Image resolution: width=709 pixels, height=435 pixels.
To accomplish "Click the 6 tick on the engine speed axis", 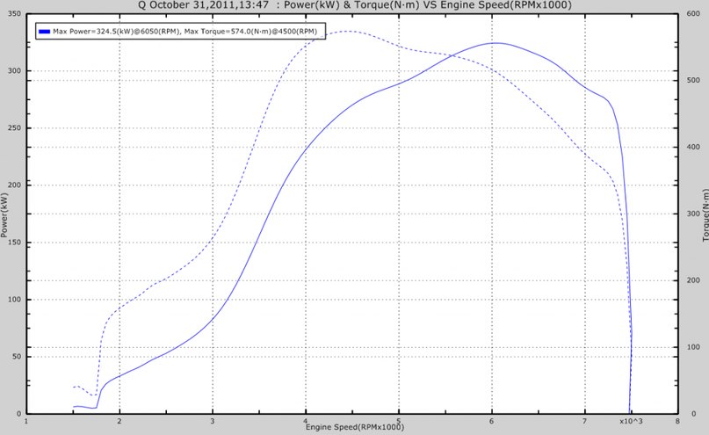I will 491,421.
